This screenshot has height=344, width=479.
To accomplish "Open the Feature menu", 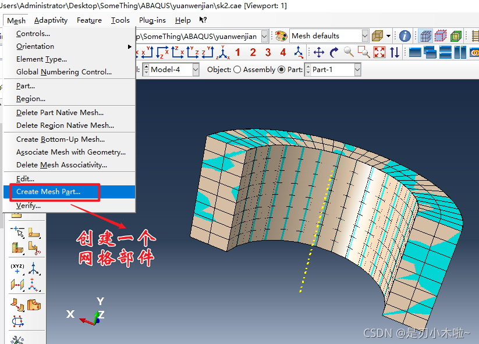I will pyautogui.click(x=89, y=20).
